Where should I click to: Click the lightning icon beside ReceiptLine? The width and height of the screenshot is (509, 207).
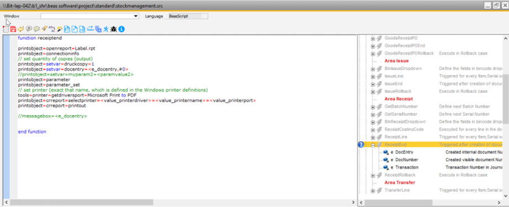point(379,137)
